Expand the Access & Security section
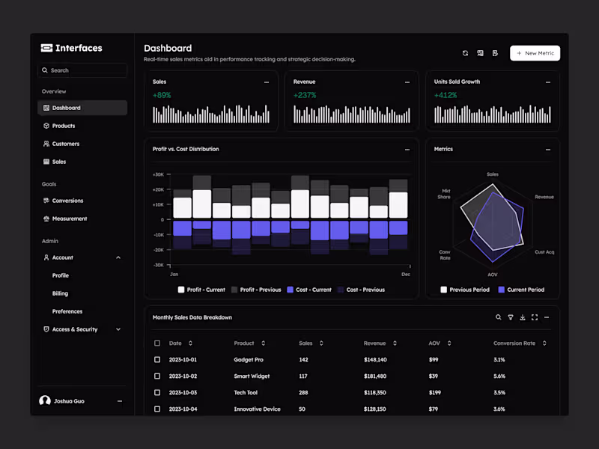This screenshot has height=449, width=599. click(118, 329)
